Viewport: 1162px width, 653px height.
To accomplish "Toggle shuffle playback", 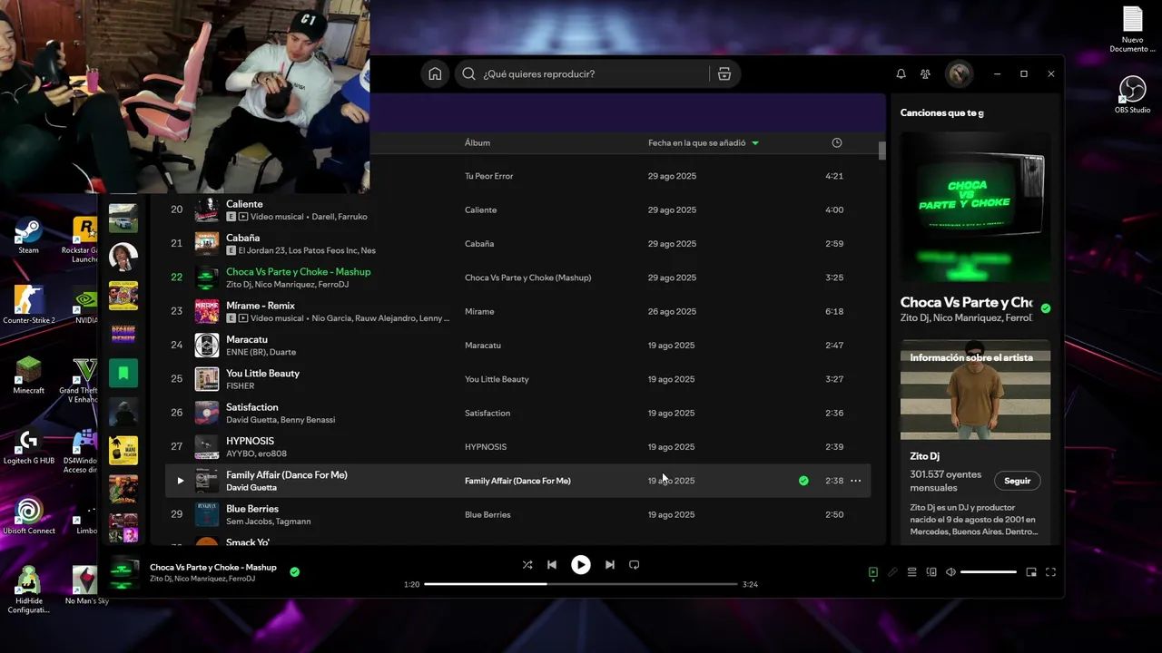I will 527,564.
